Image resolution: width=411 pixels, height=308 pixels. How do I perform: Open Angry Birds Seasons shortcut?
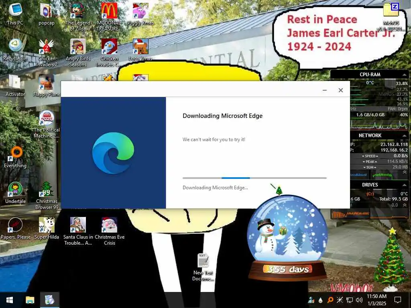pos(78,53)
